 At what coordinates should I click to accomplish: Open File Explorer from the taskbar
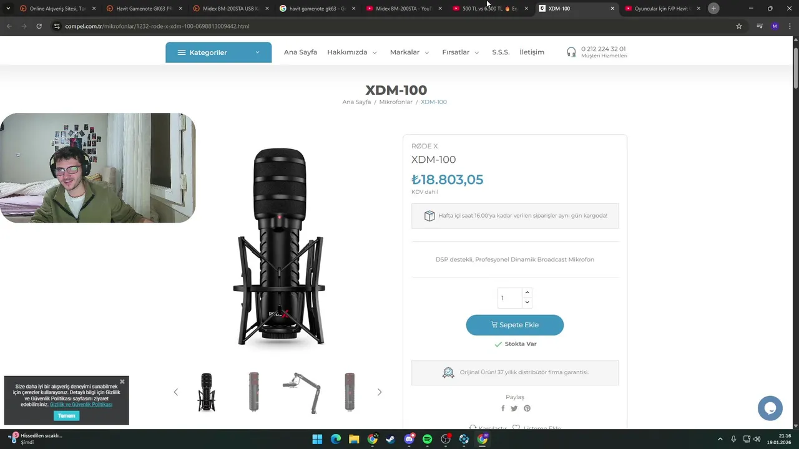point(354,439)
